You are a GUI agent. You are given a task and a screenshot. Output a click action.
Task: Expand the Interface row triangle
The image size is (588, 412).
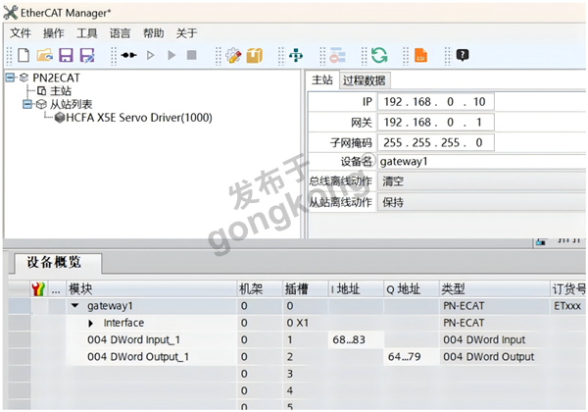[x=91, y=323]
